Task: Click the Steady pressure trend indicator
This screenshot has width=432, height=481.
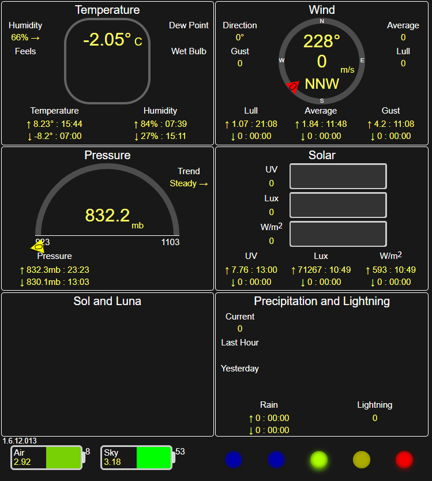Action: pos(189,183)
